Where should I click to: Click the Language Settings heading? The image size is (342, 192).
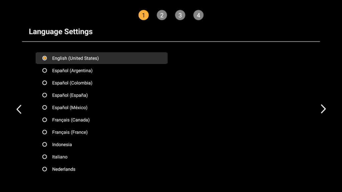tap(61, 32)
